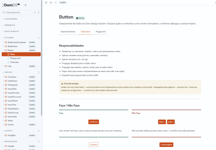
Task: Click the Confirmar button
Action: click(x=94, y=122)
